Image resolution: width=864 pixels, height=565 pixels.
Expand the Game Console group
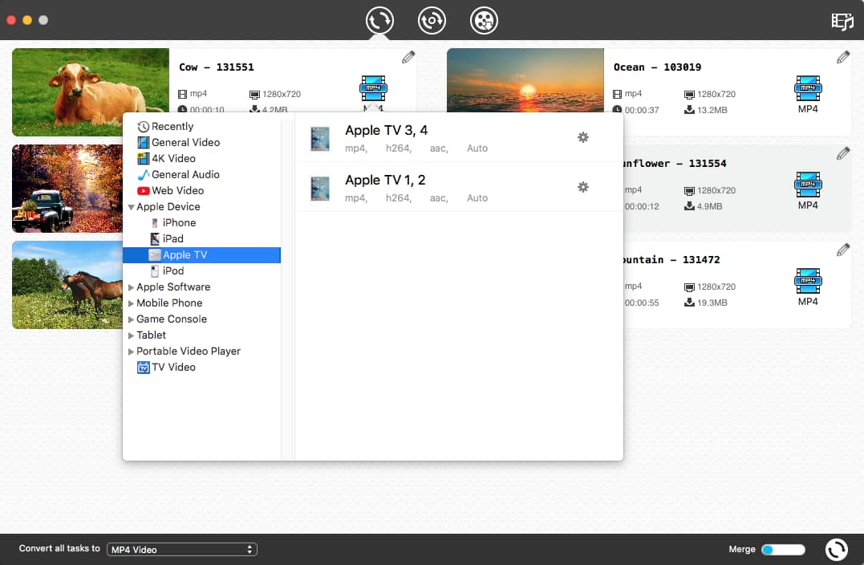coord(131,319)
